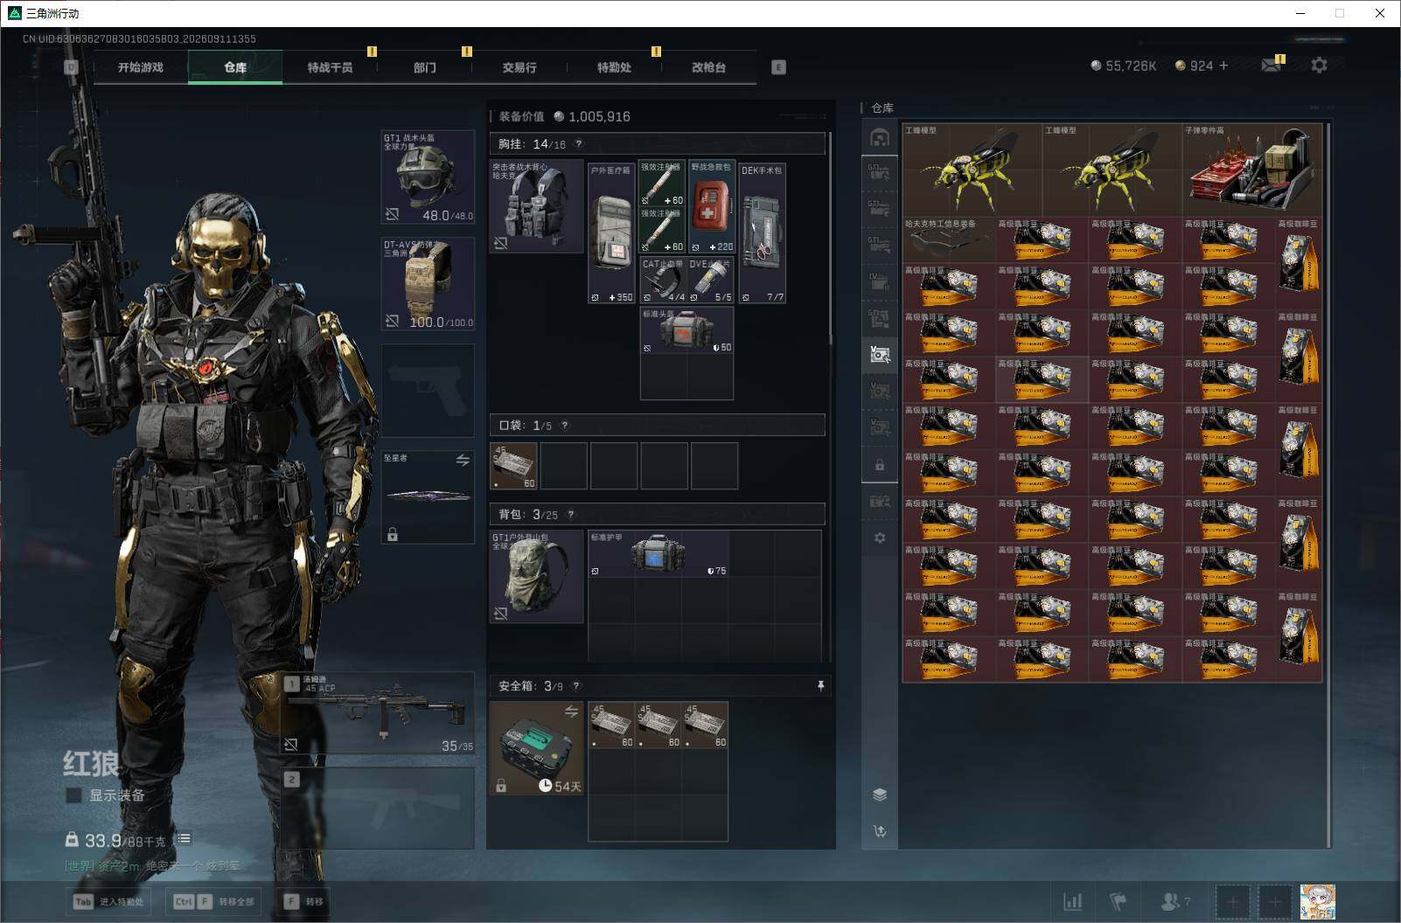Click the locked storage slot padlock in the sidebar
This screenshot has height=923, width=1401.
pyautogui.click(x=880, y=465)
